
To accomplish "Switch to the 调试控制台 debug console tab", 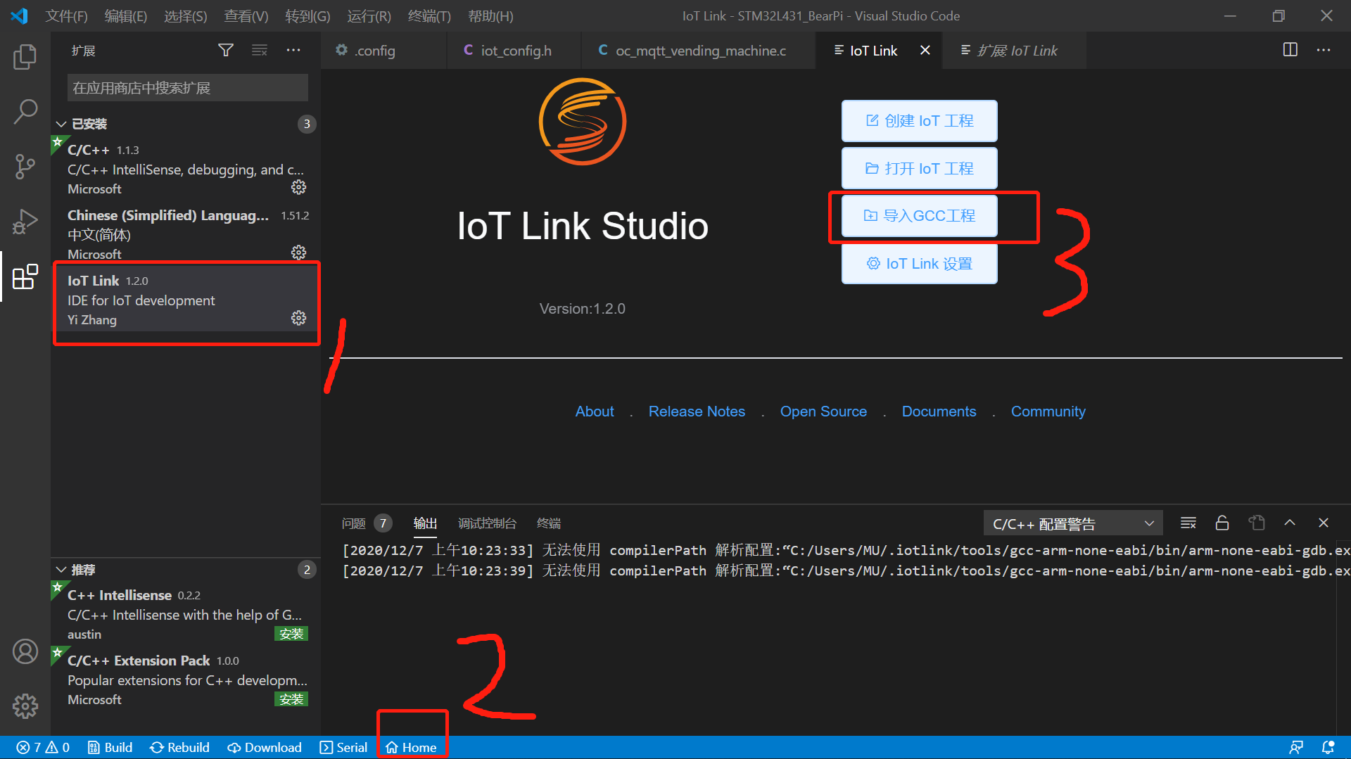I will 487,523.
